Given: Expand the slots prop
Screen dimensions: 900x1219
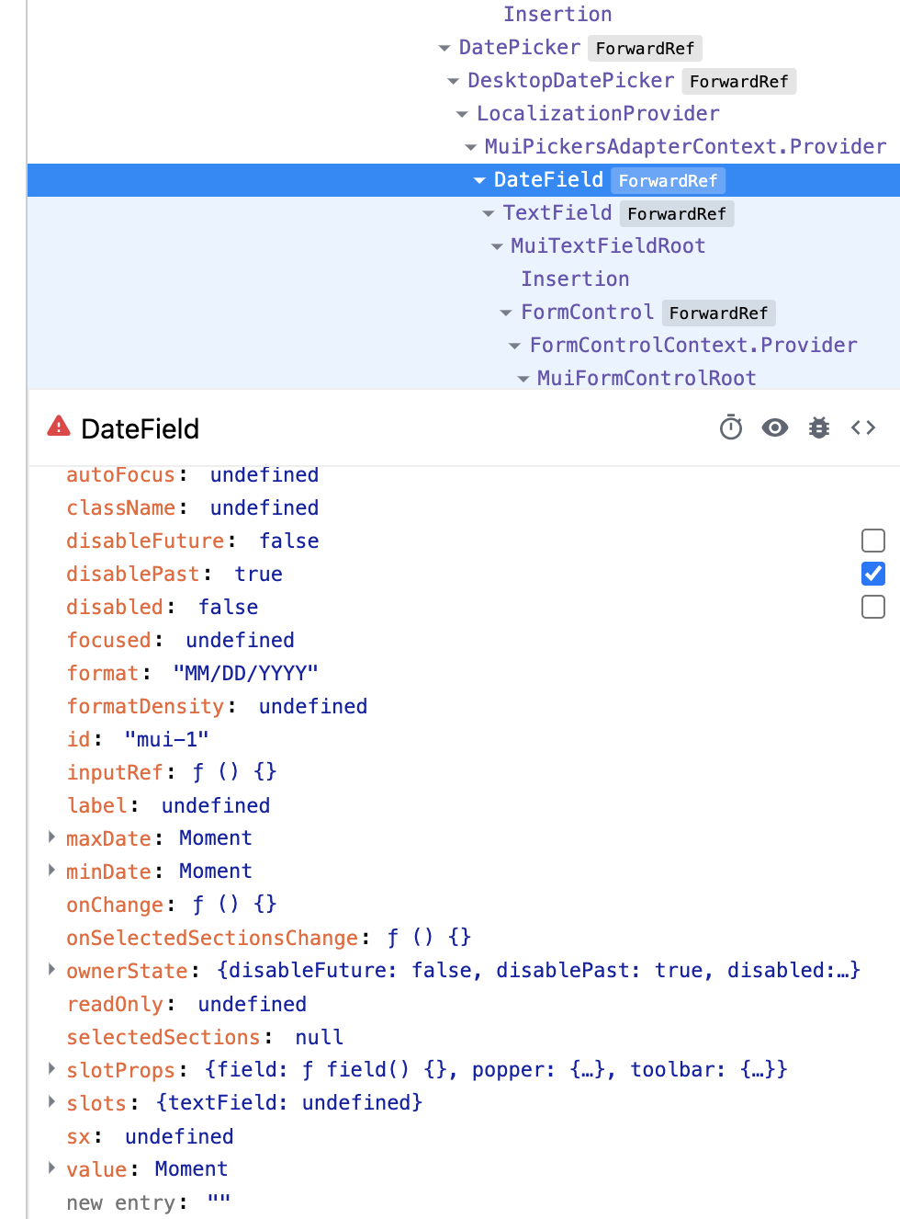Looking at the screenshot, I should (51, 1101).
